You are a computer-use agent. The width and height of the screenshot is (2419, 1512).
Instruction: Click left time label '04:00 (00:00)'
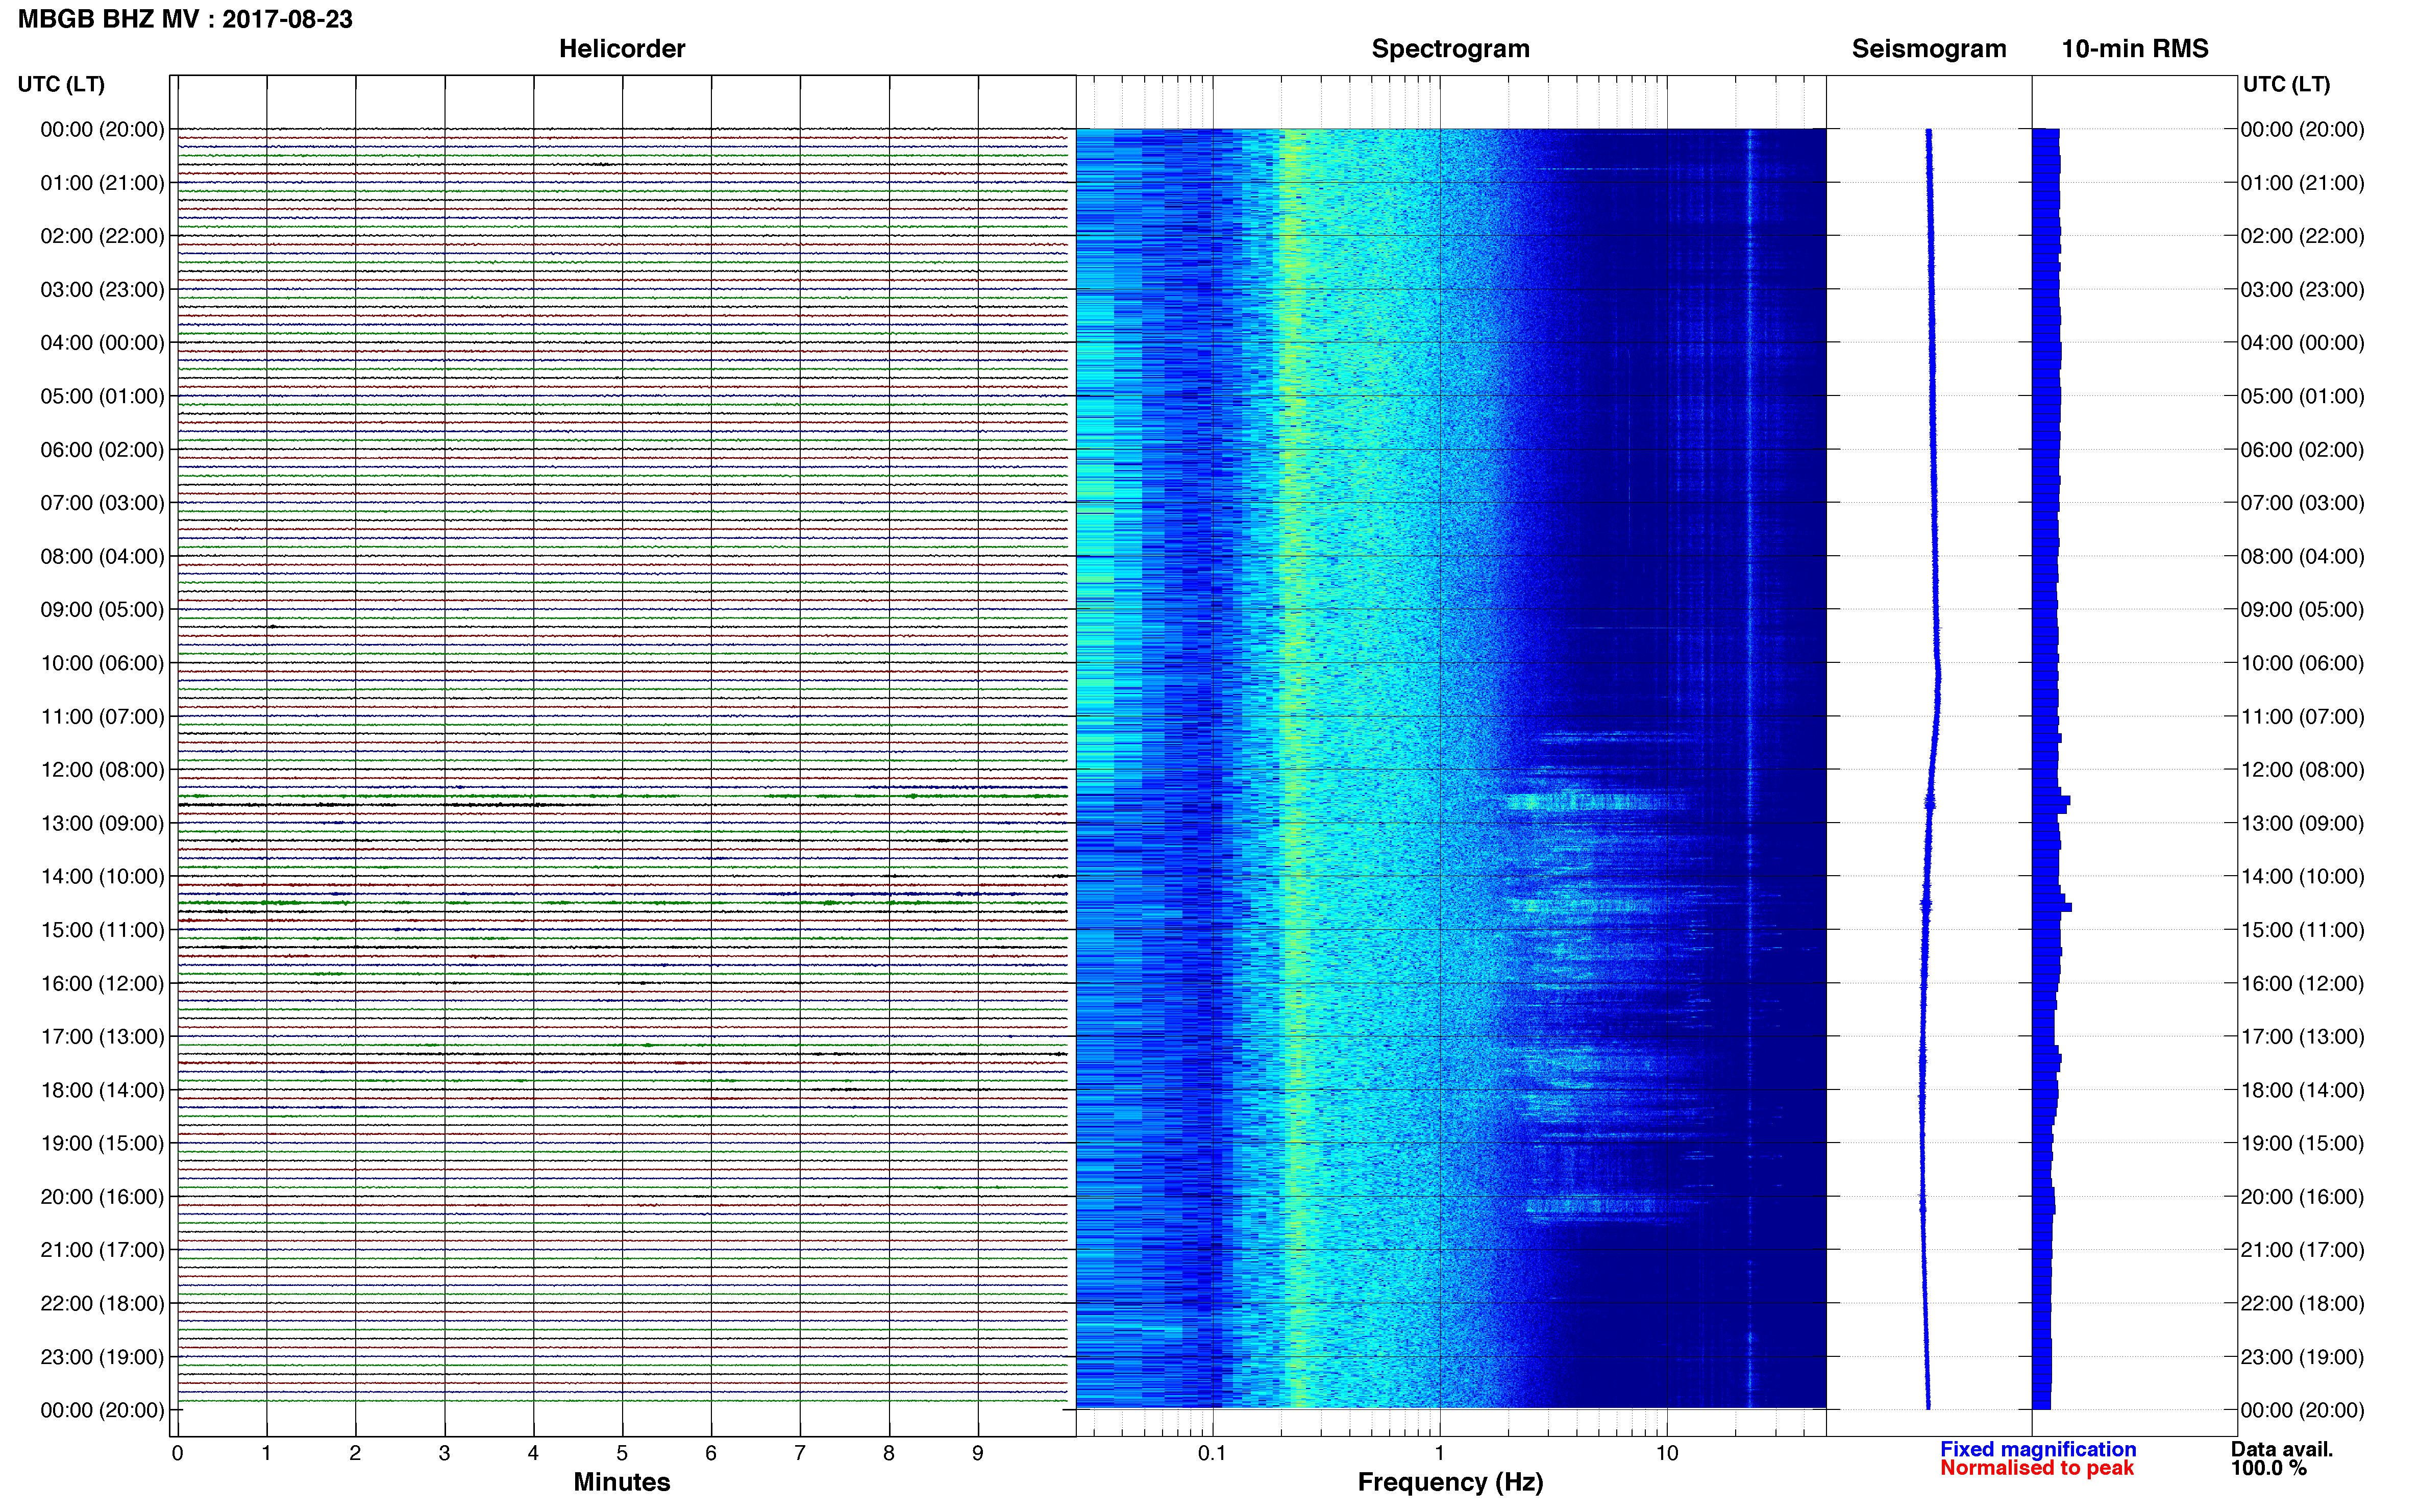tap(102, 343)
